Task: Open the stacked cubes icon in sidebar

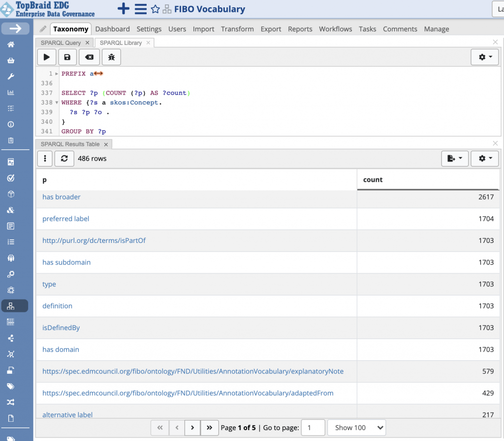Action: click(11, 210)
